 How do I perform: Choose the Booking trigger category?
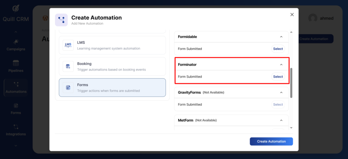(x=112, y=66)
